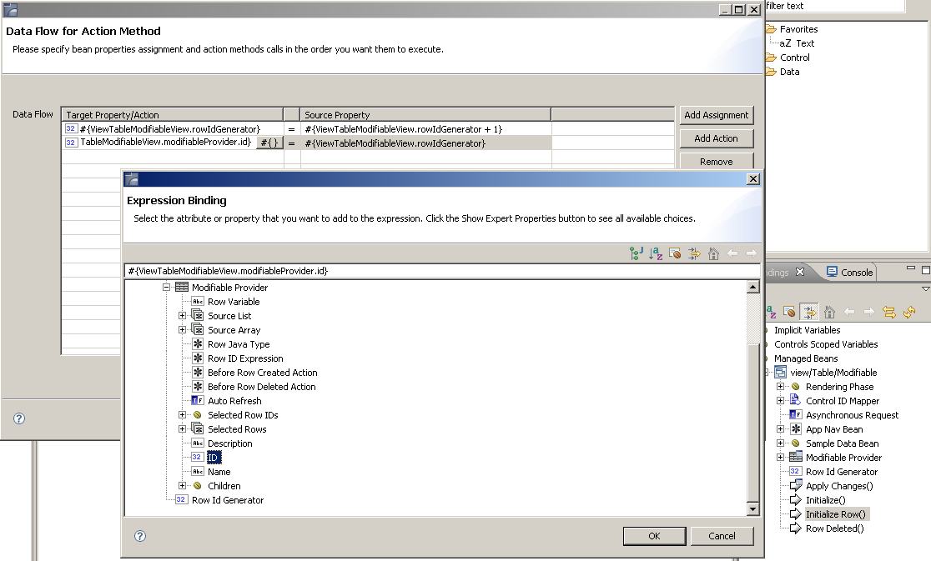This screenshot has height=561, width=931.
Task: Click the Console tab monitor icon
Action: point(832,272)
